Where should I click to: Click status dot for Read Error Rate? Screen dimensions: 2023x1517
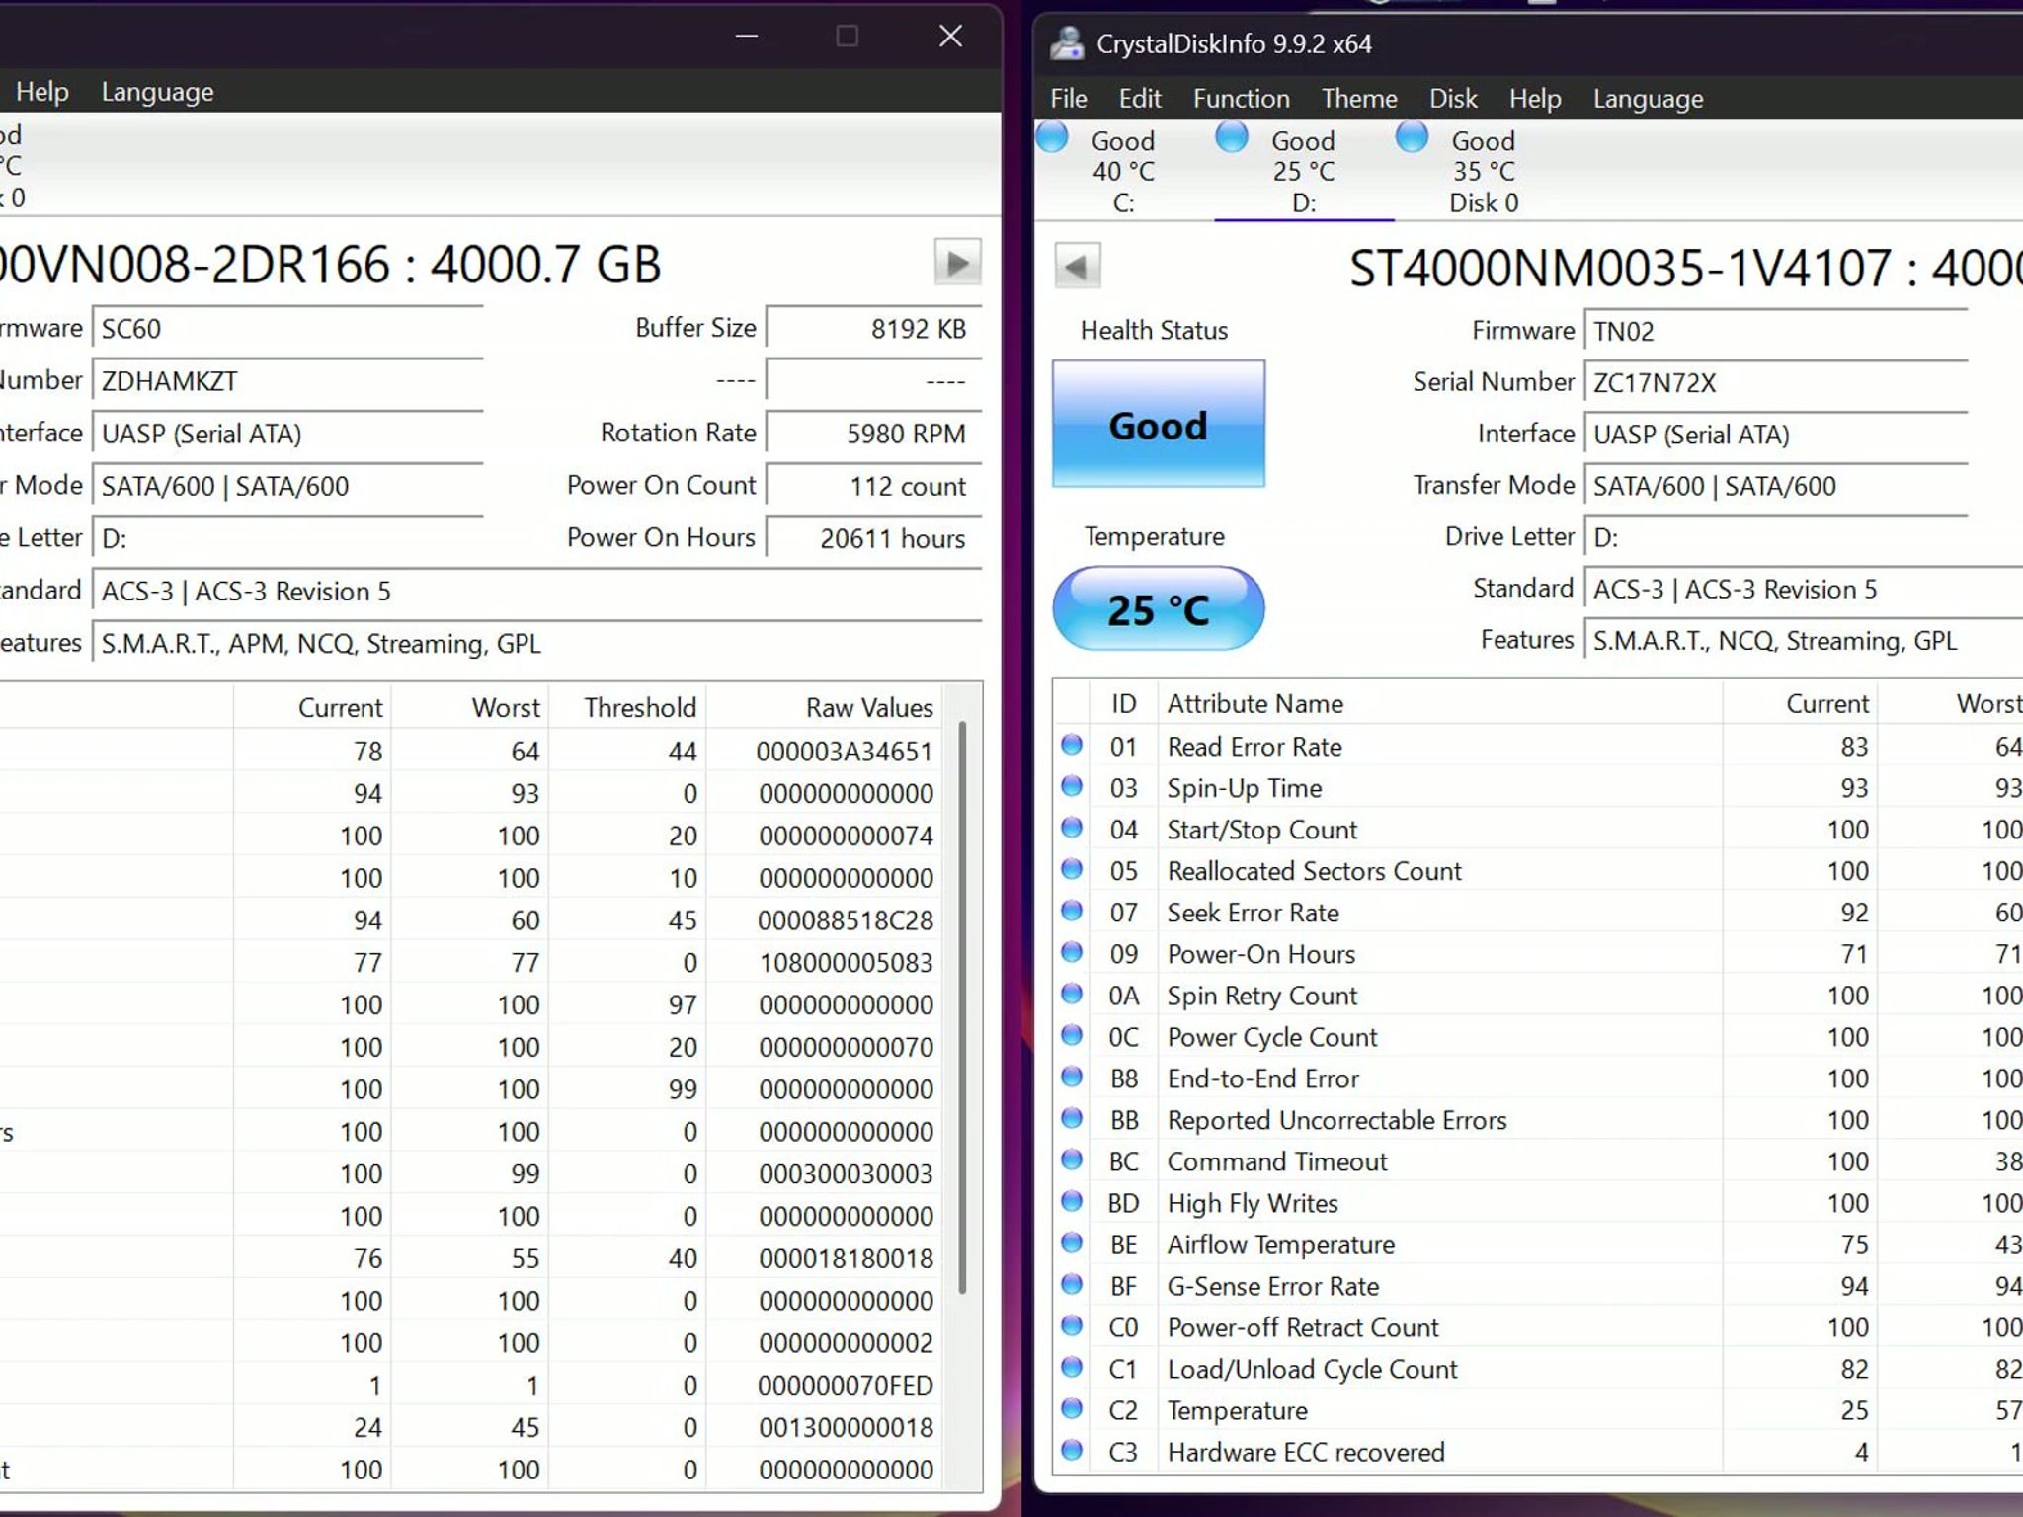(1072, 745)
